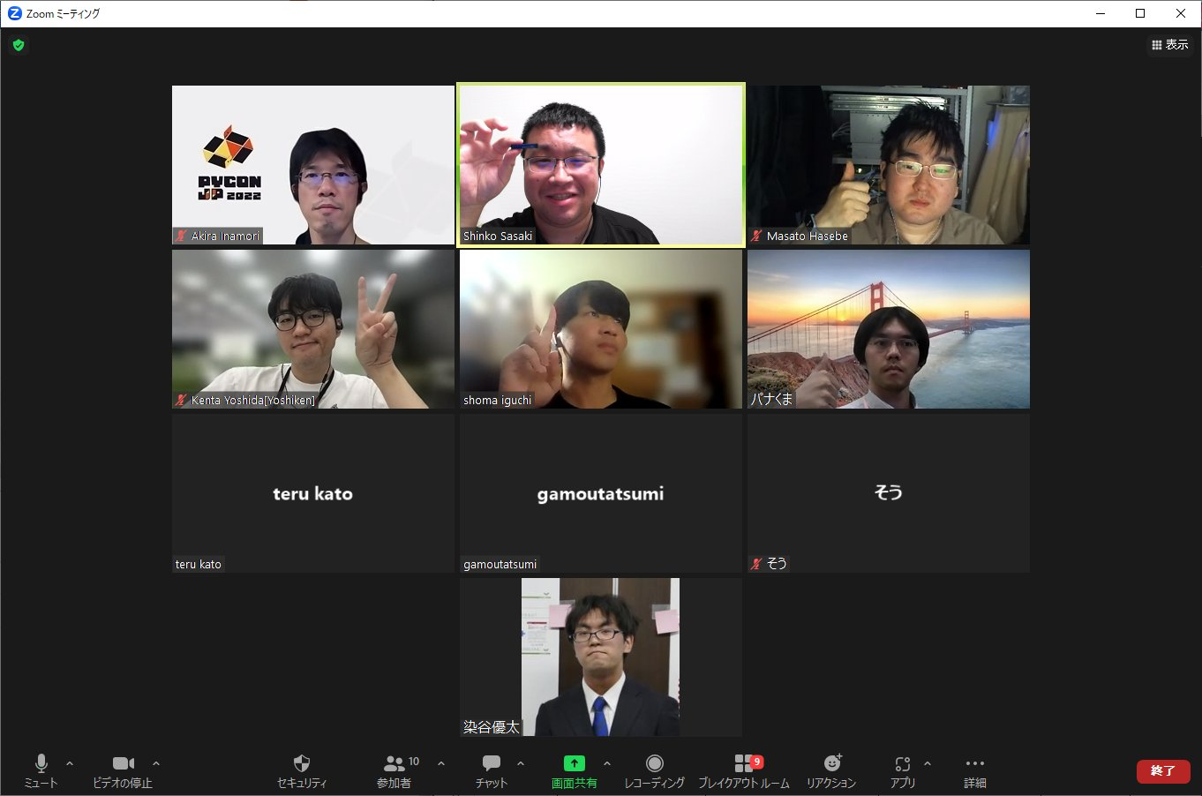Select the パナくま video tile
1202x796 pixels.
click(x=889, y=329)
